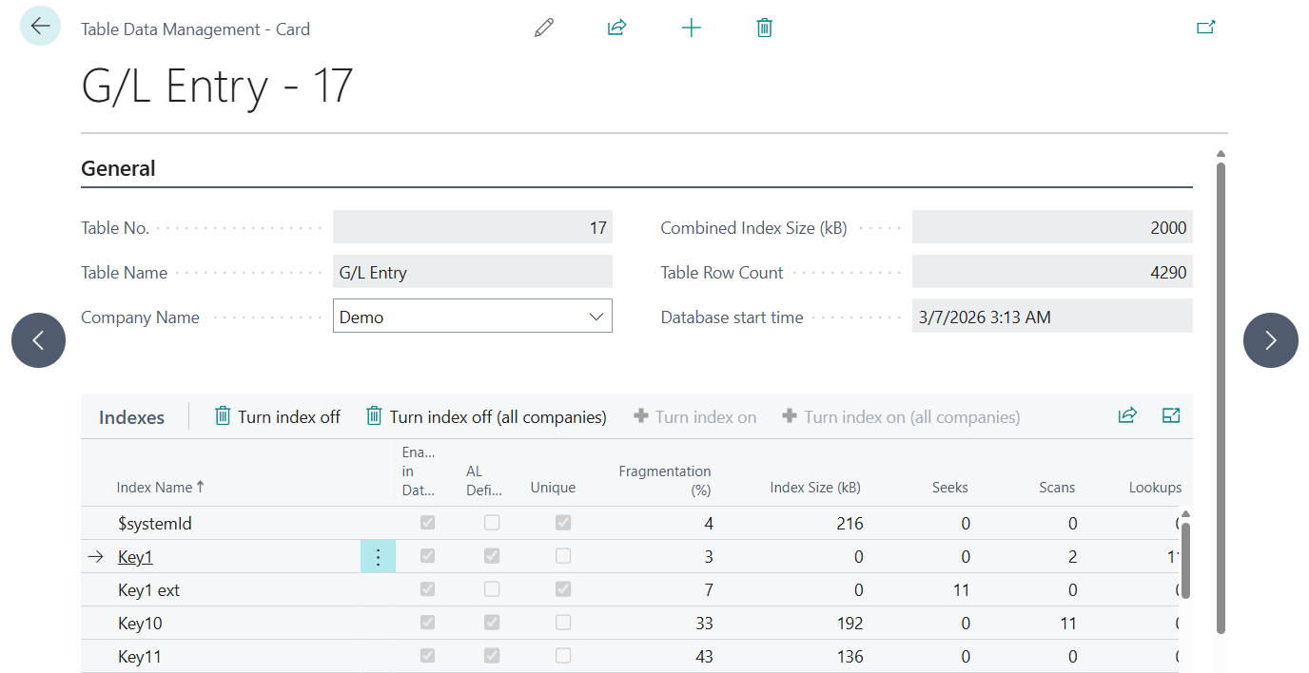Select the Turn index off action

(277, 415)
